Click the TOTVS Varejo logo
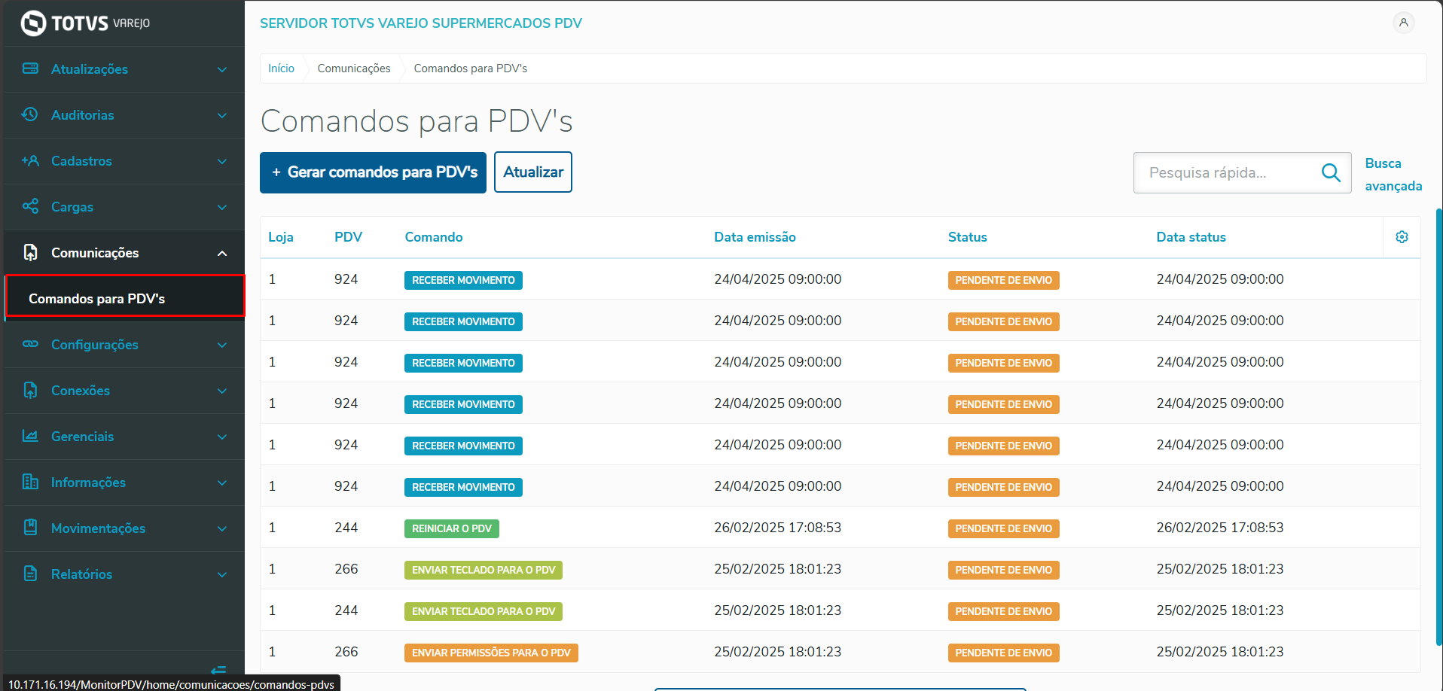The height and width of the screenshot is (691, 1443). [x=85, y=23]
